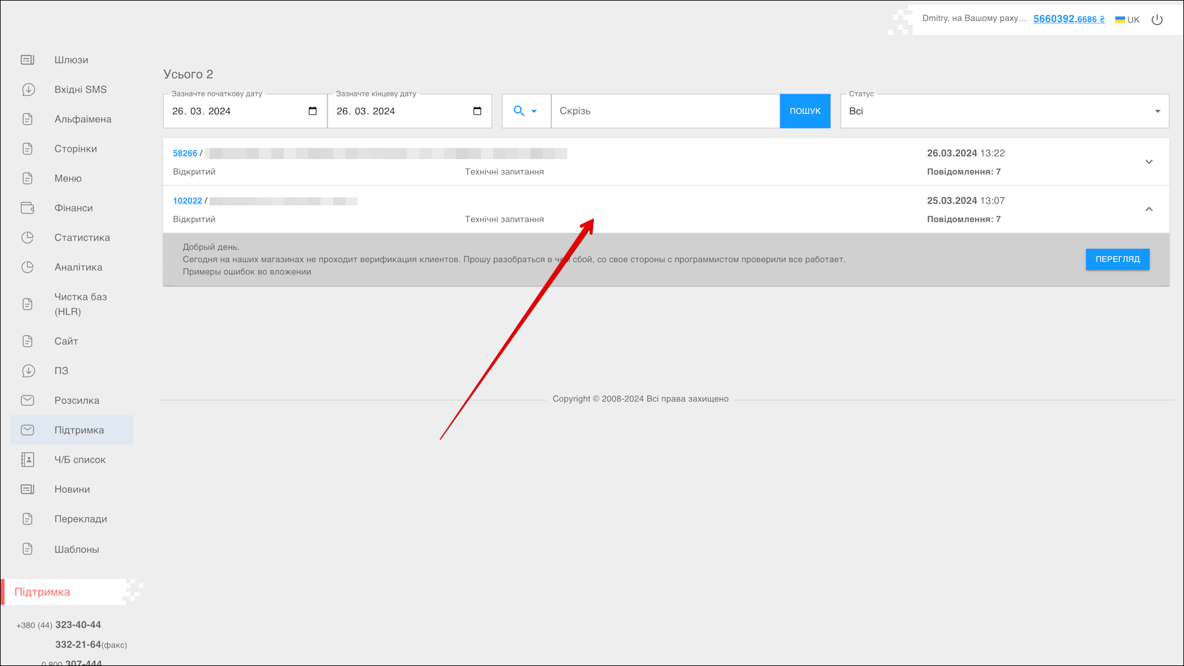Click the Вхідні SMS download icon
This screenshot has width=1184, height=666.
click(28, 89)
